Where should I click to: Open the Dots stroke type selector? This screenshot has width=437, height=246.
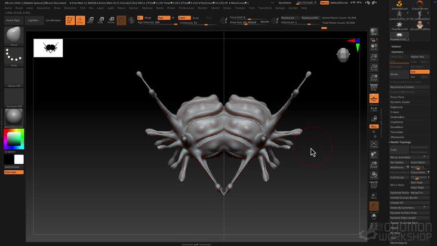point(14,57)
